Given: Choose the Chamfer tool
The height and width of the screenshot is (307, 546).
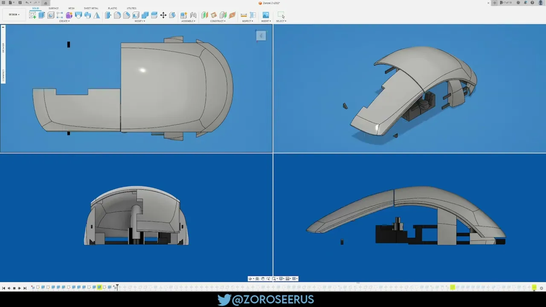Looking at the screenshot, I should coord(127,15).
